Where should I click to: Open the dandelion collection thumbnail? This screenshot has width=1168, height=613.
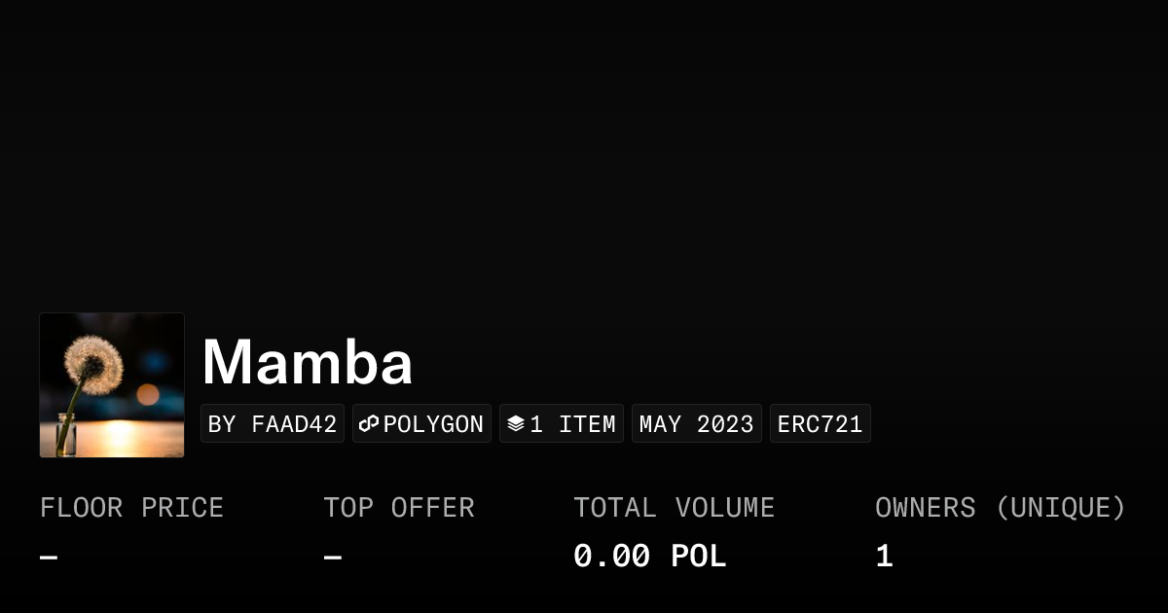[x=112, y=385]
